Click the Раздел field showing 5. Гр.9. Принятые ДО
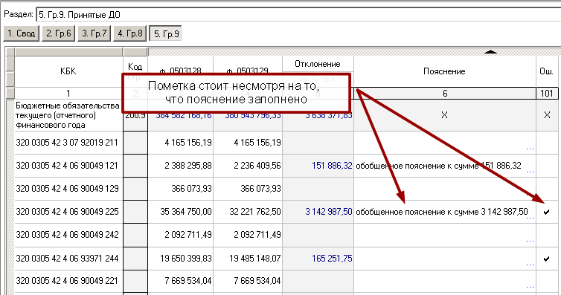This screenshot has height=295, width=561. [298, 15]
